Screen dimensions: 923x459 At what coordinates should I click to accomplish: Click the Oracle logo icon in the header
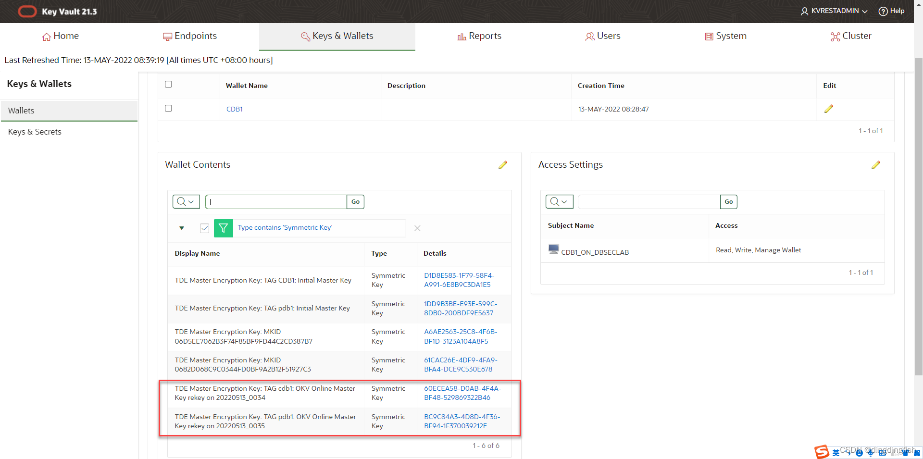(x=27, y=12)
